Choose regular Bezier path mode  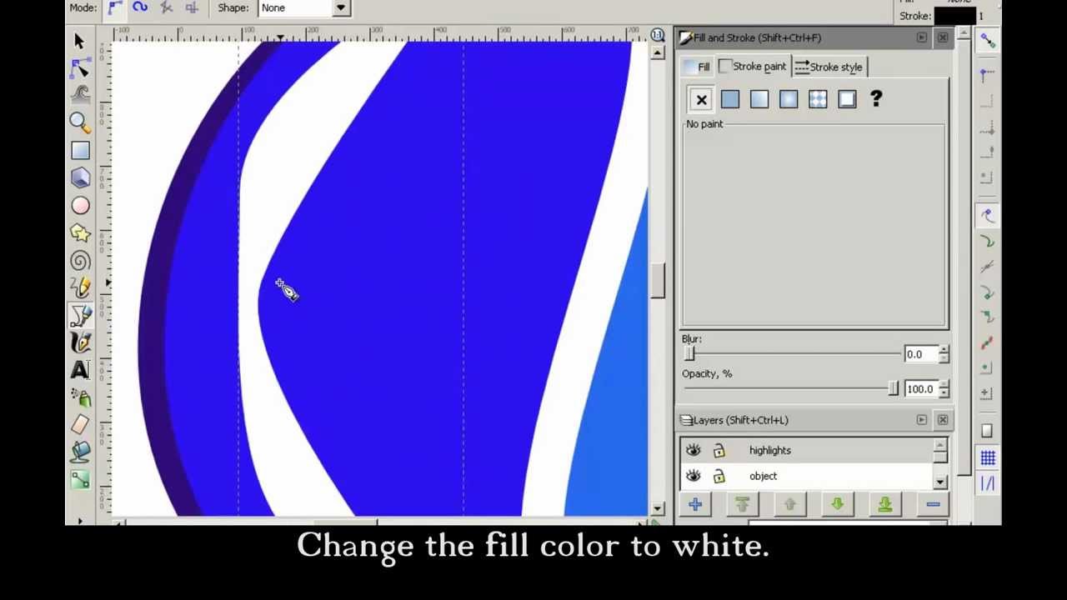pyautogui.click(x=115, y=7)
